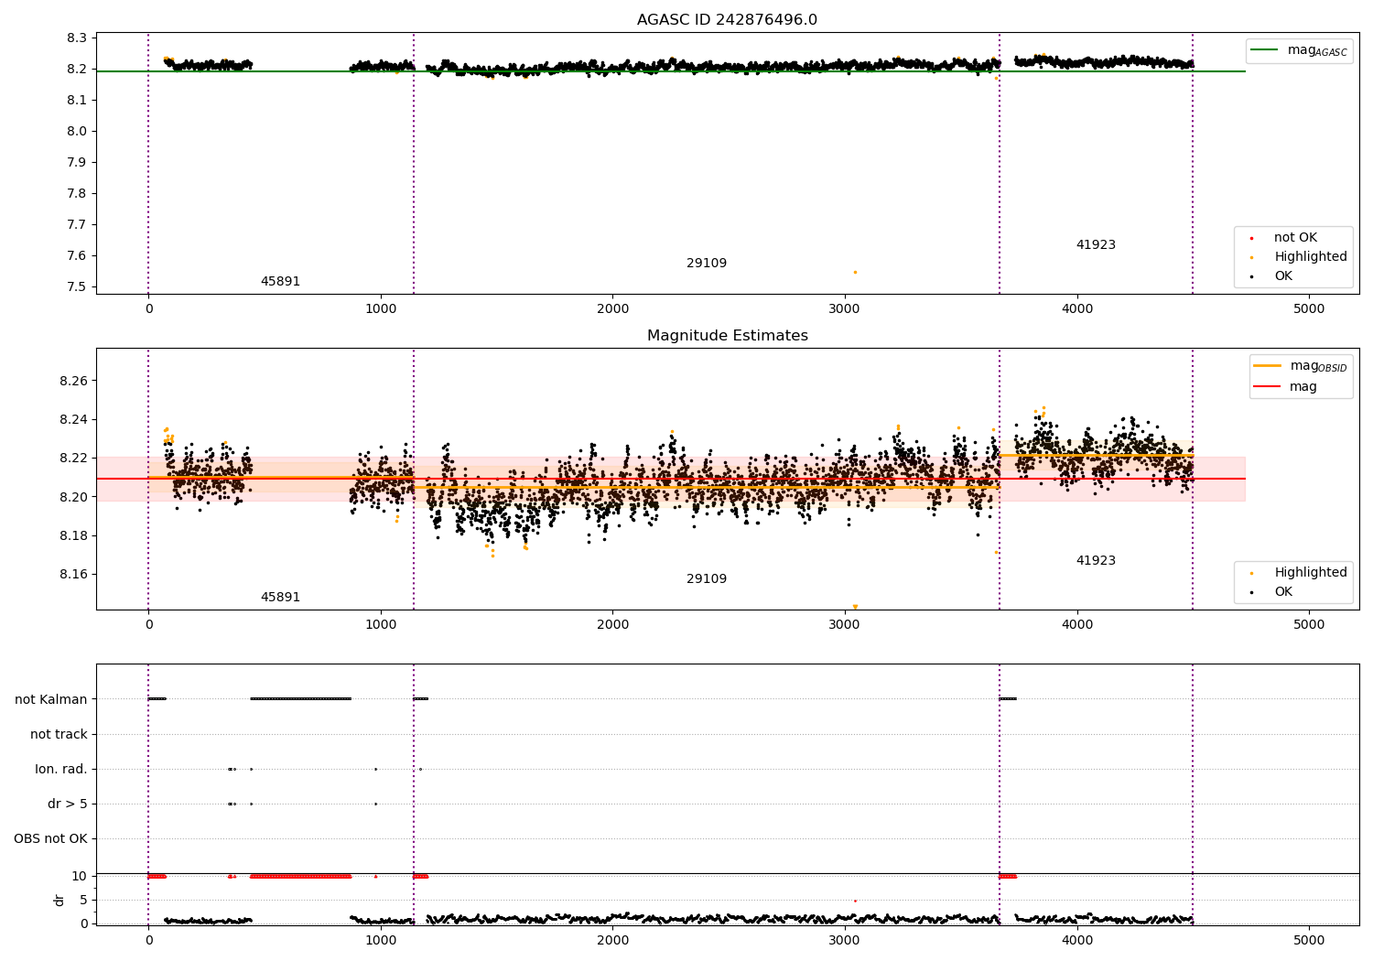
Task: Click the 2000 x-axis tick in the bottom plot
Action: [612, 941]
